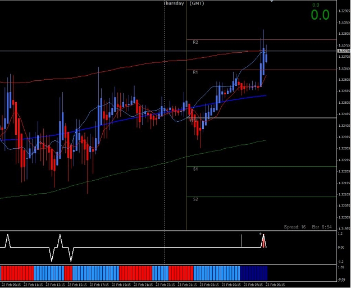Viewport: 351px width, 288px height.
Task: Click the 1.32655 price scale value
Action: (344, 68)
